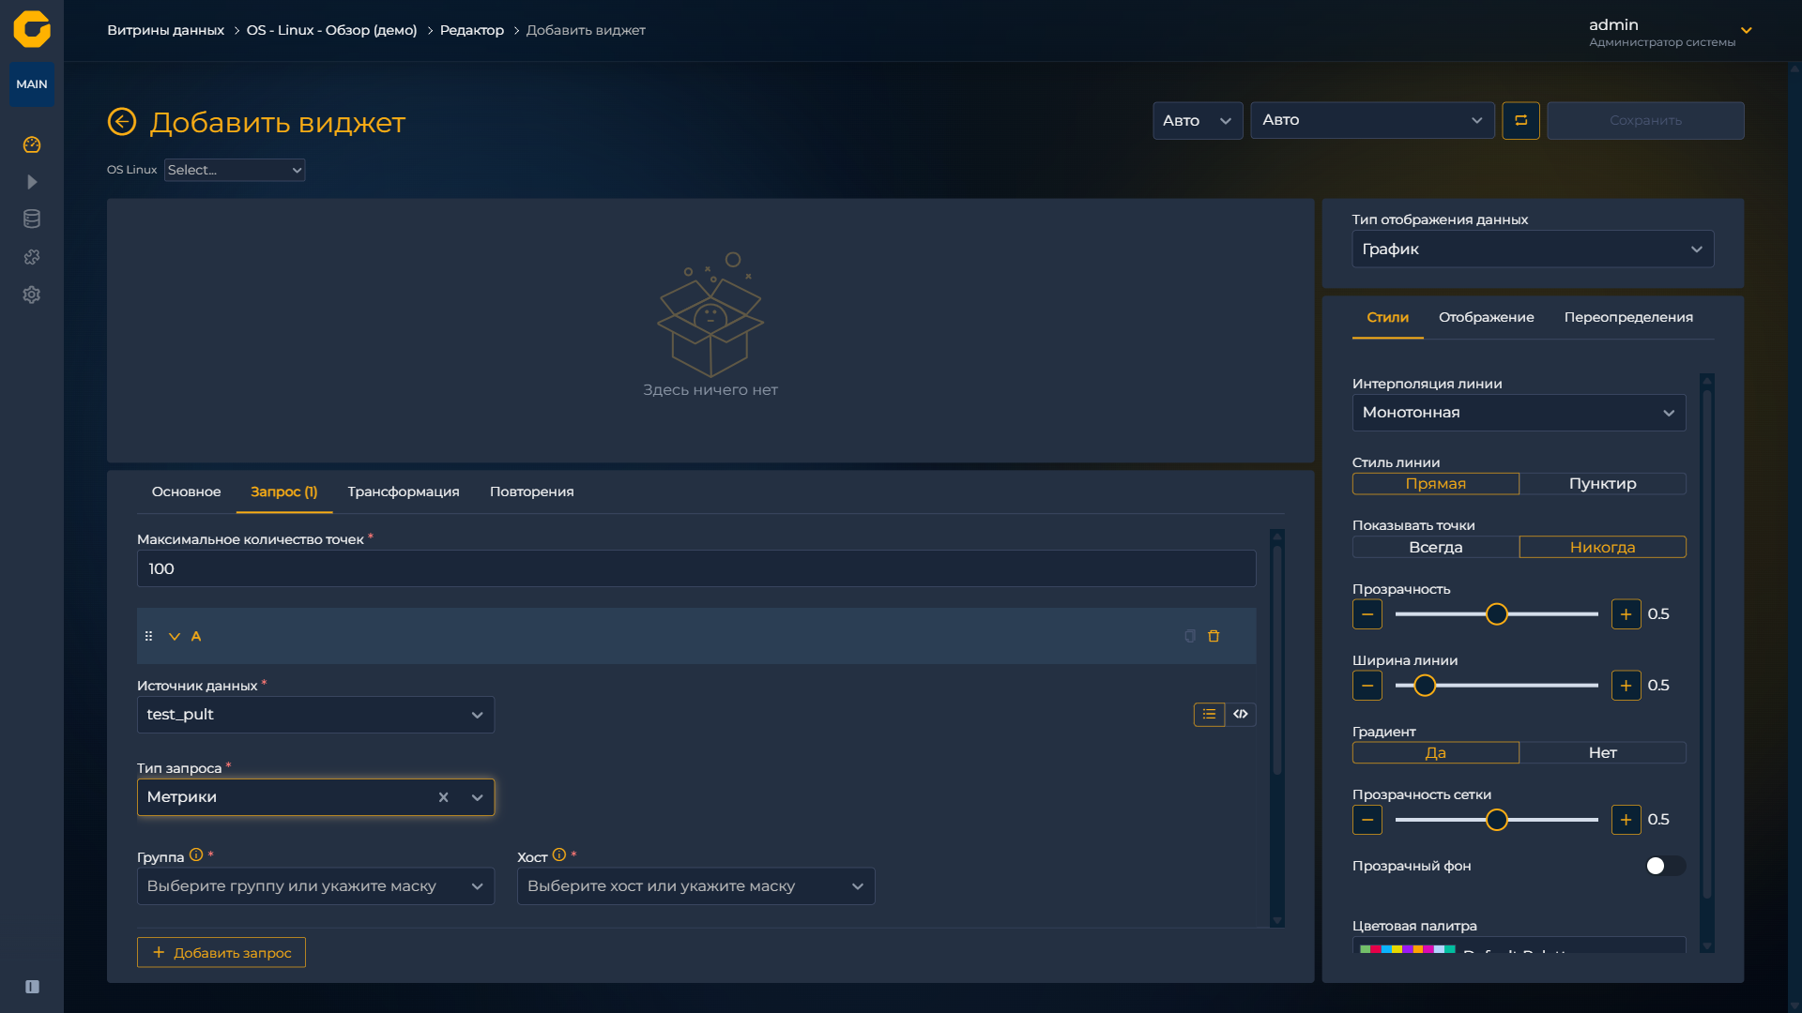
Task: Open admin user menu chevron
Action: coord(1747,31)
